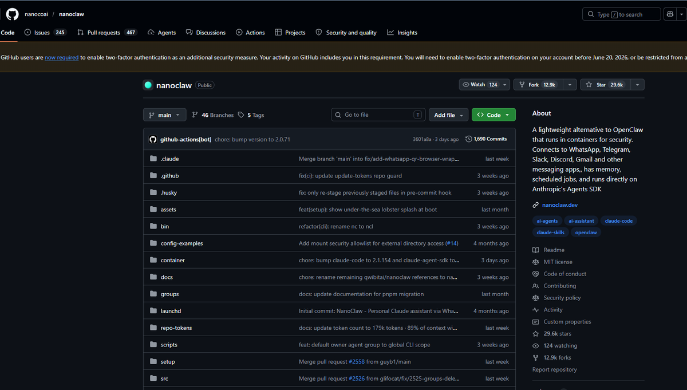The height and width of the screenshot is (390, 687).
Task: Click the github-actions[bot] avatar
Action: tap(153, 139)
